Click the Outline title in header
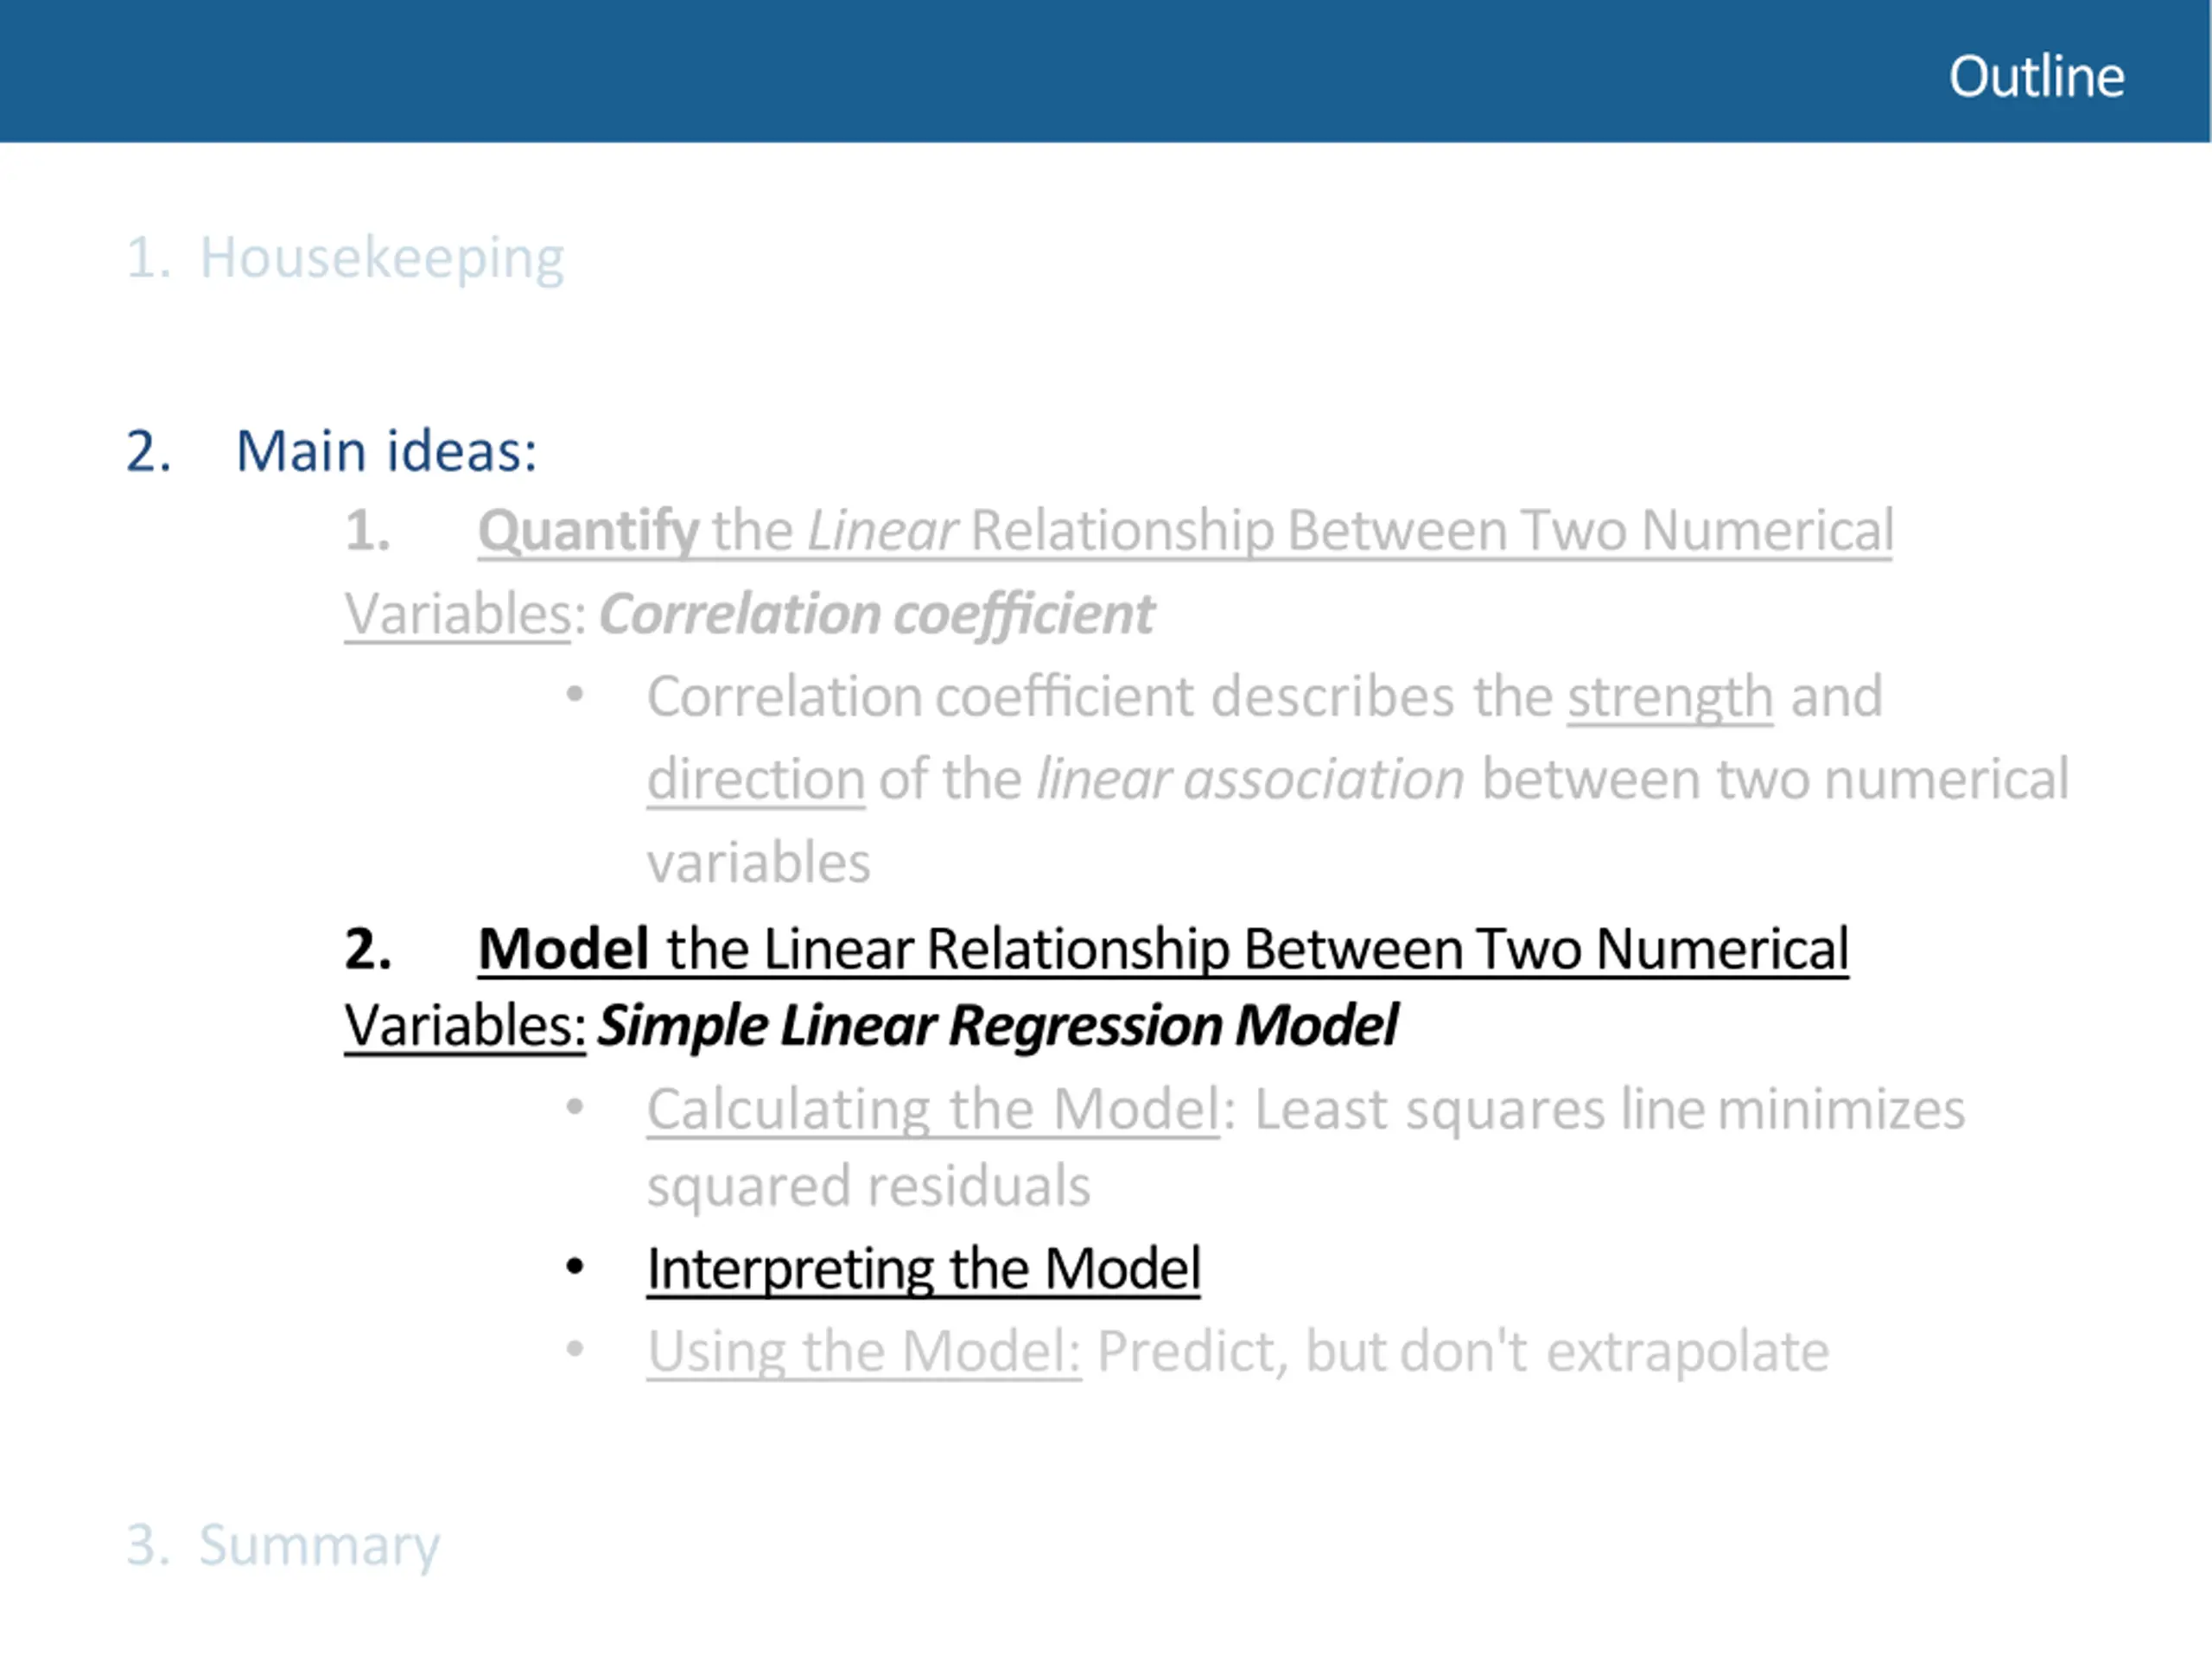The height and width of the screenshot is (1661, 2212). (x=2036, y=76)
